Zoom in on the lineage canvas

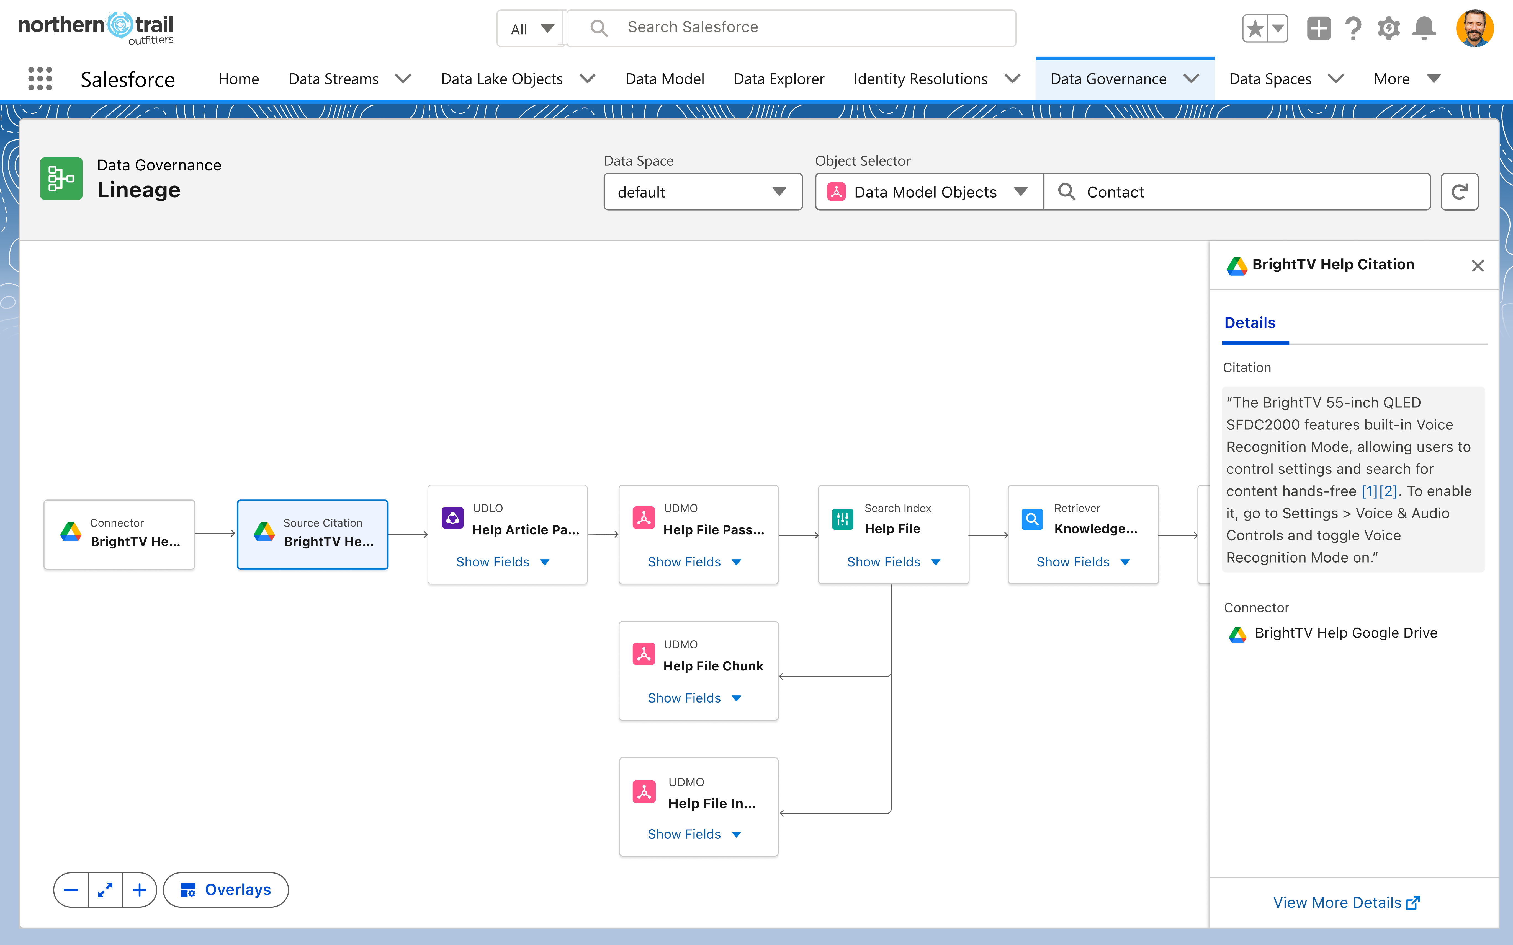click(140, 889)
